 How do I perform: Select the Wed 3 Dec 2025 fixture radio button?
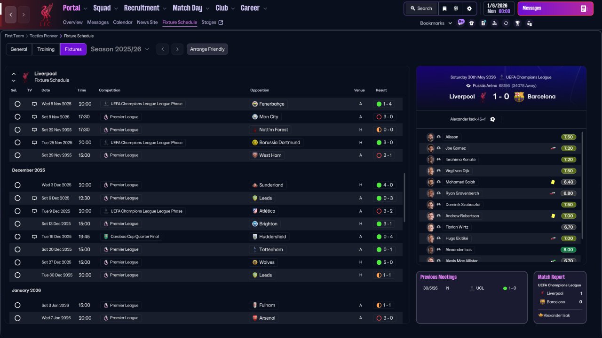(17, 185)
